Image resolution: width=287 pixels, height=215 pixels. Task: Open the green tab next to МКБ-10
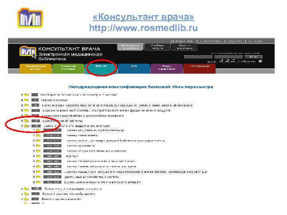68,68
